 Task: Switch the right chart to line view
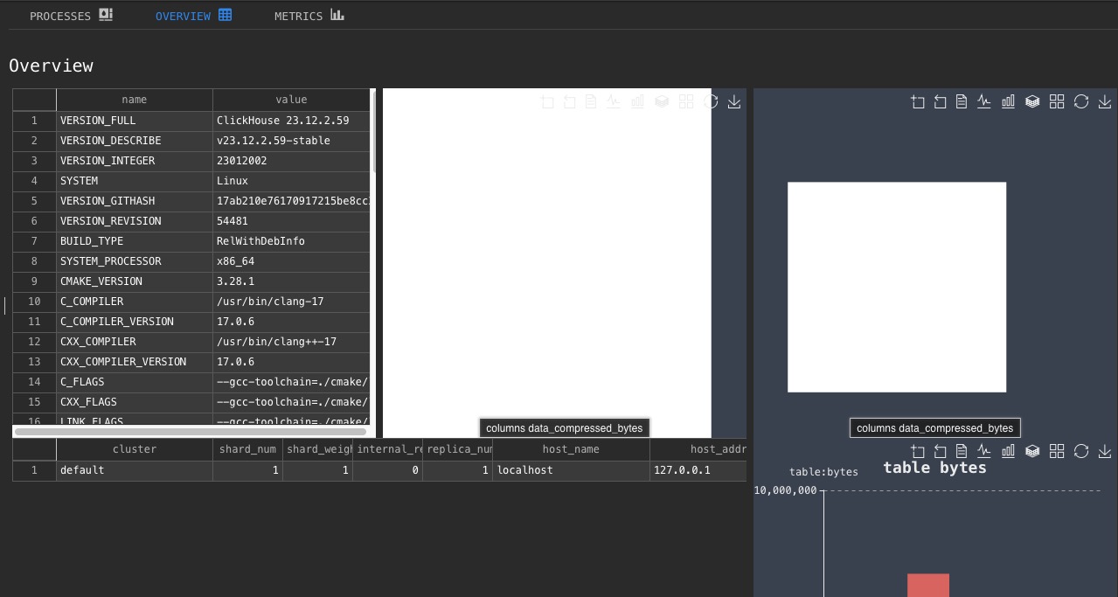click(983, 101)
